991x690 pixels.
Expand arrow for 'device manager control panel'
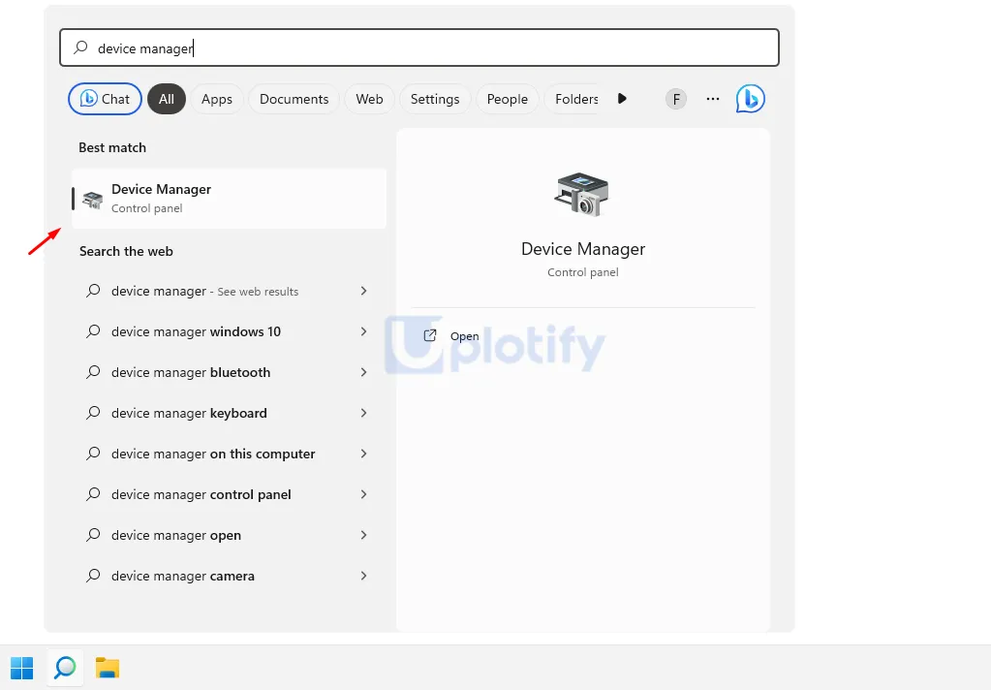tap(363, 494)
